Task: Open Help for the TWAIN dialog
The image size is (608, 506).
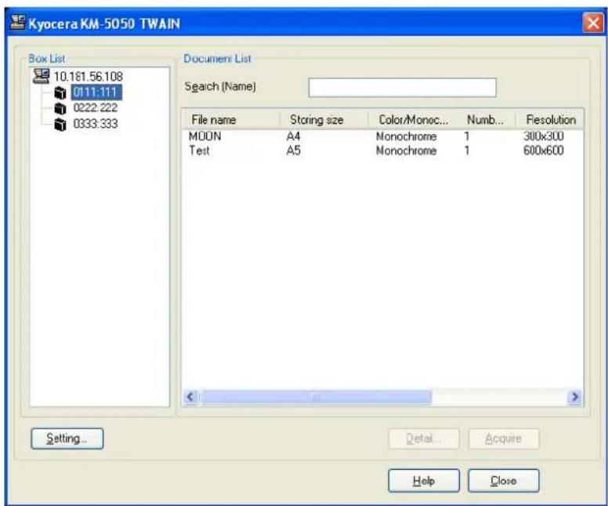Action: point(424,481)
